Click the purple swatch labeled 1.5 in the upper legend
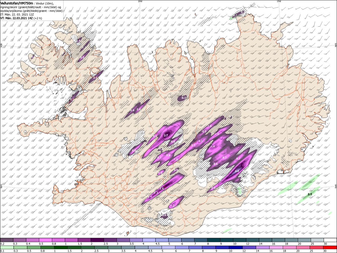 tap(84, 240)
